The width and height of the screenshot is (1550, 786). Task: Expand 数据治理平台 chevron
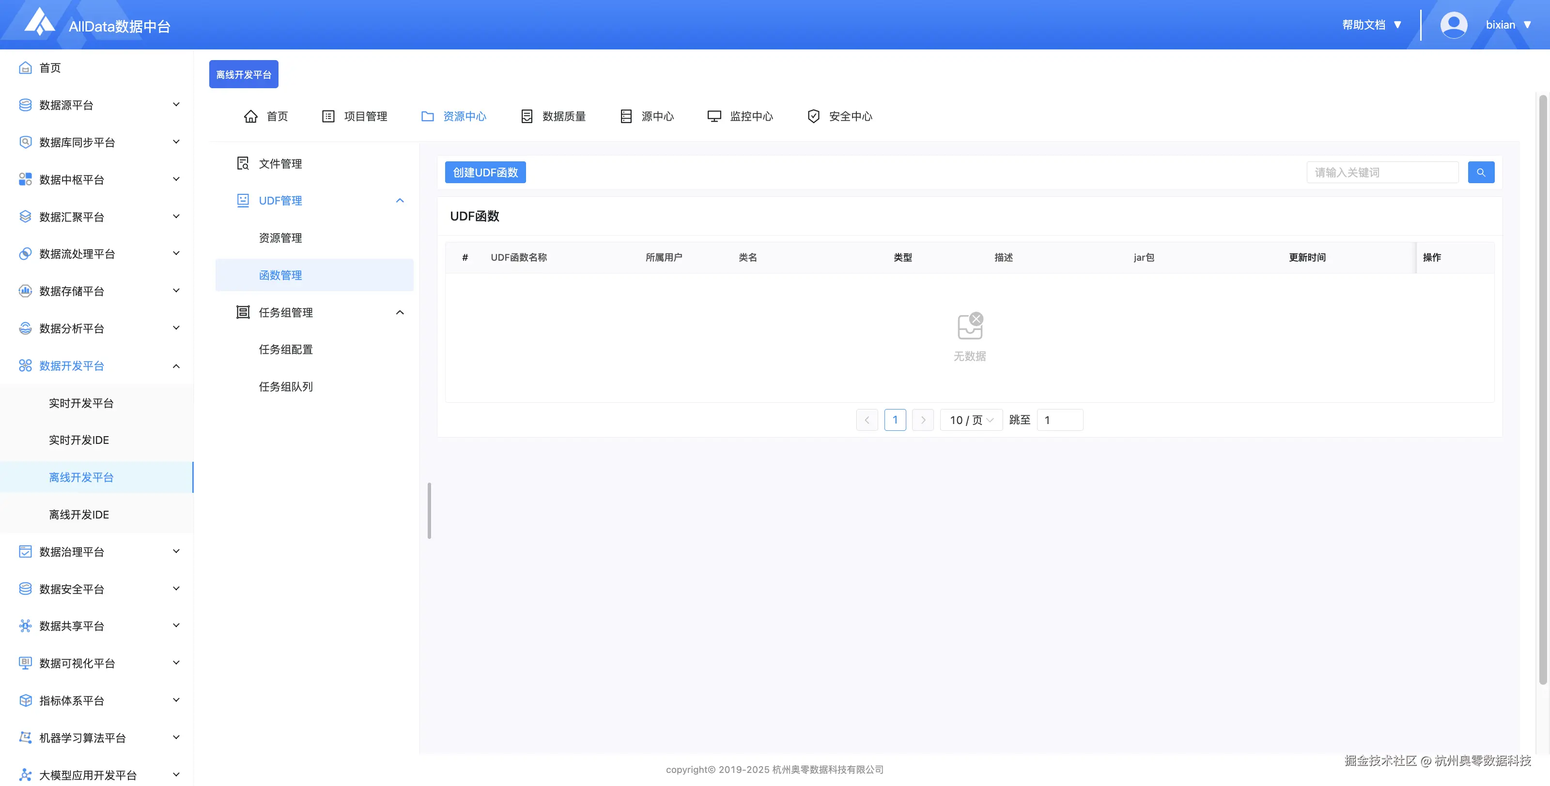click(x=176, y=552)
